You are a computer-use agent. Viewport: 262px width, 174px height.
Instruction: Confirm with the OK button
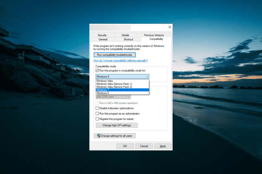tap(125, 146)
